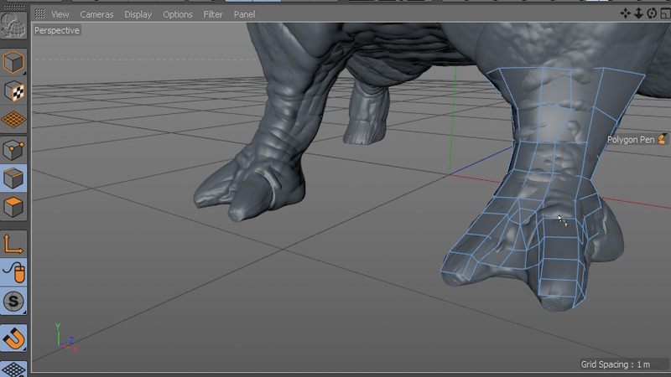The height and width of the screenshot is (377, 671).
Task: Toggle the Enable Axis tool
Action: click(x=13, y=243)
